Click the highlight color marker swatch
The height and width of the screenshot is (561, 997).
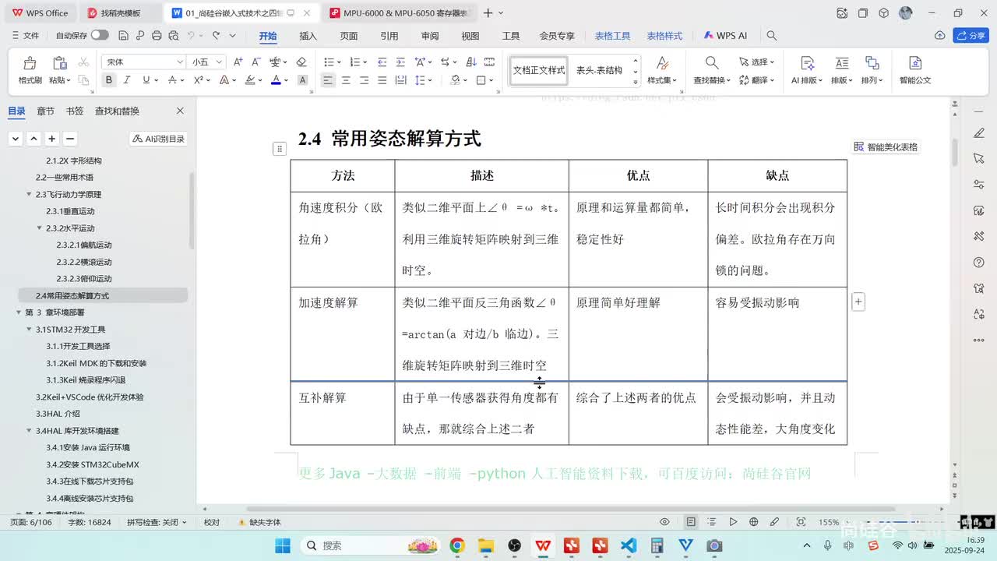(x=250, y=80)
